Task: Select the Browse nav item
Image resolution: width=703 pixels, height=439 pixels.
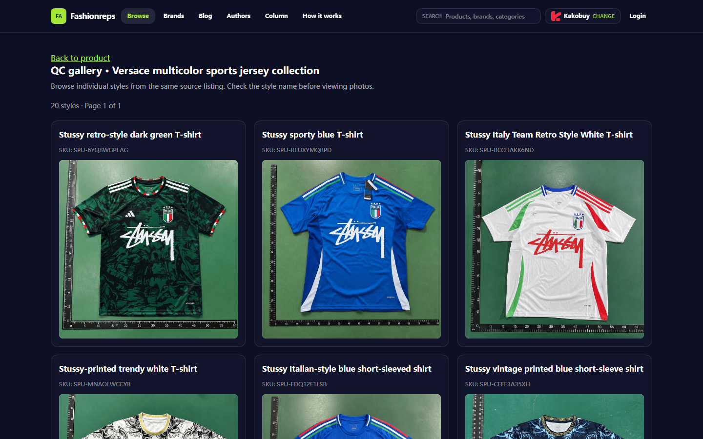Action: [x=138, y=16]
